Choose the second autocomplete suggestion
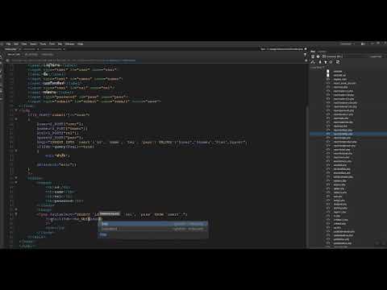The height and width of the screenshot is (290, 387). pyautogui.click(x=152, y=229)
